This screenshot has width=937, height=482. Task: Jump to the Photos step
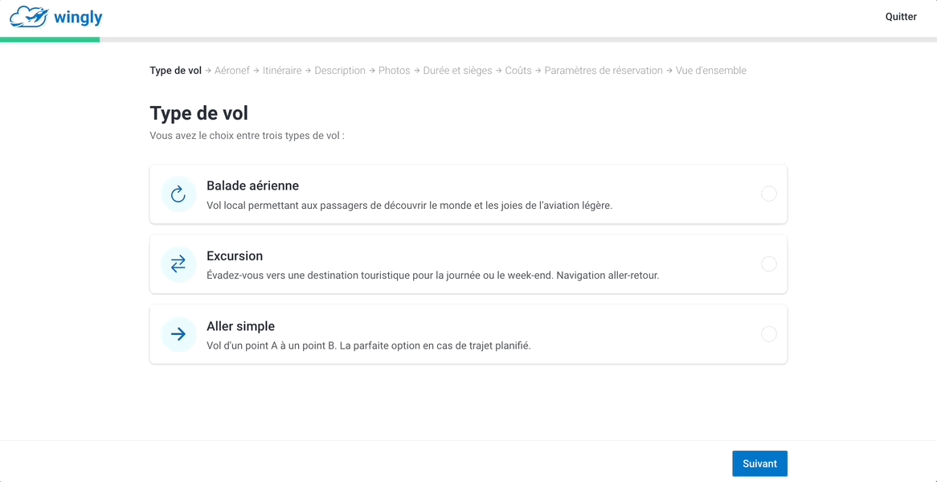coord(395,71)
